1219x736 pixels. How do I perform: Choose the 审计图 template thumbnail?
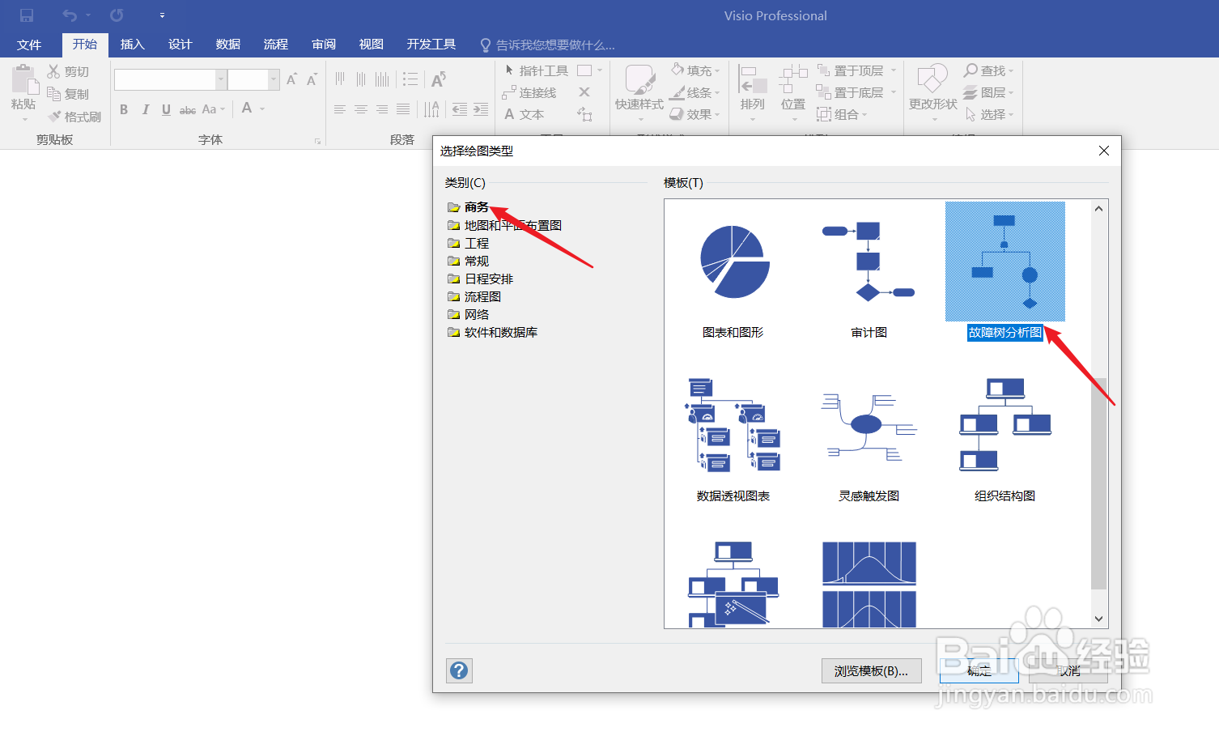[x=869, y=263]
